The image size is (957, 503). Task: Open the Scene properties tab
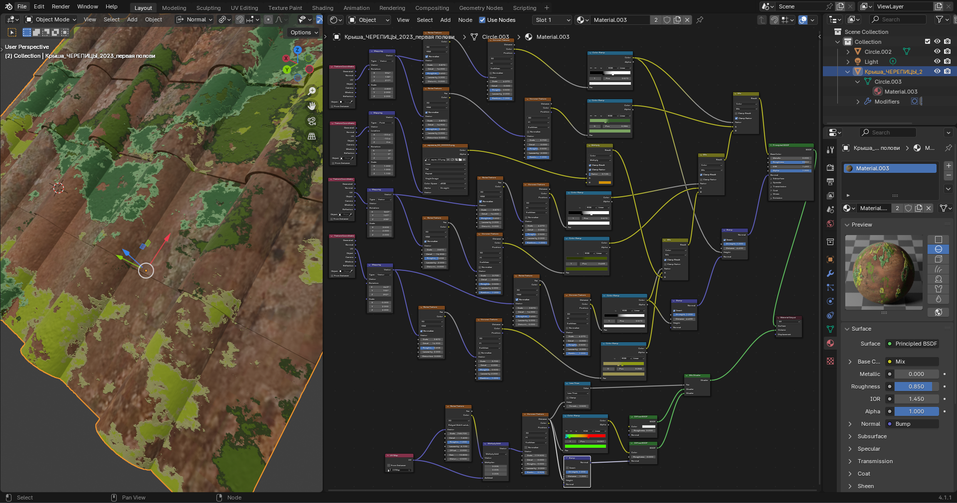[x=830, y=210]
